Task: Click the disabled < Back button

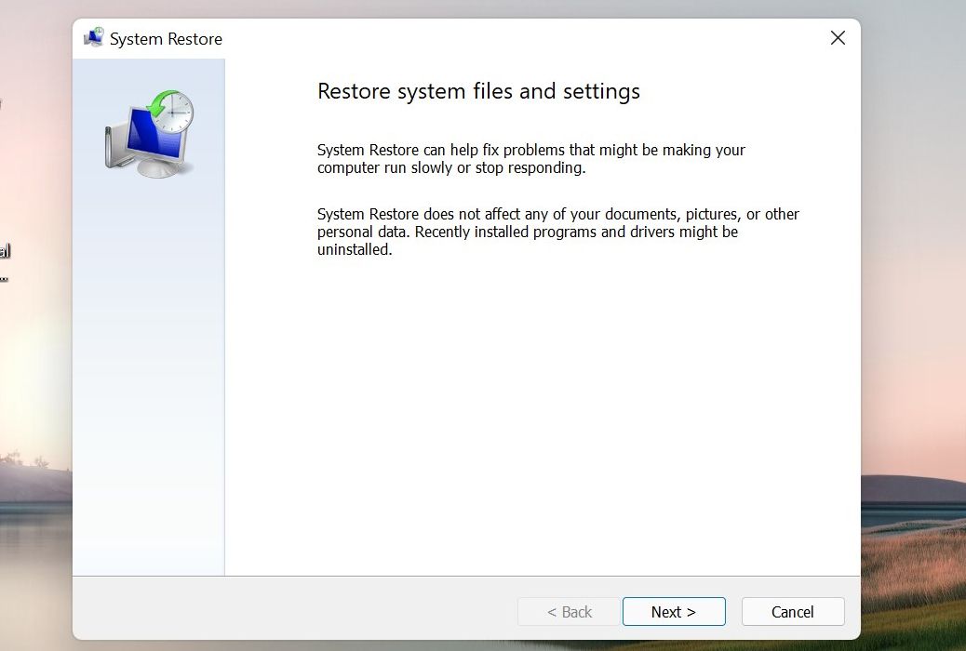Action: click(569, 612)
